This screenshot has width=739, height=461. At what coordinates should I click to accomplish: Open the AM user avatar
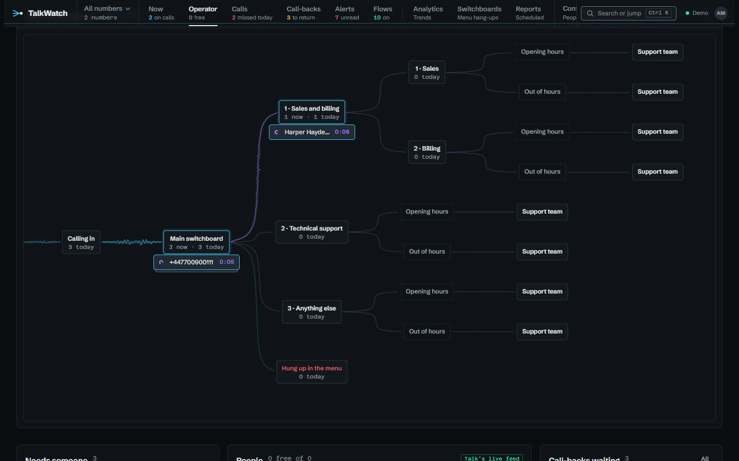pos(721,13)
